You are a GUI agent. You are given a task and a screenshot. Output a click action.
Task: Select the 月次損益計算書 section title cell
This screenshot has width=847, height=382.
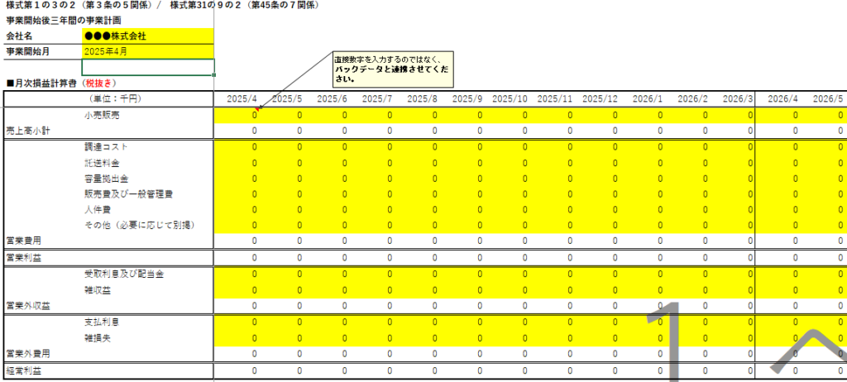point(60,83)
